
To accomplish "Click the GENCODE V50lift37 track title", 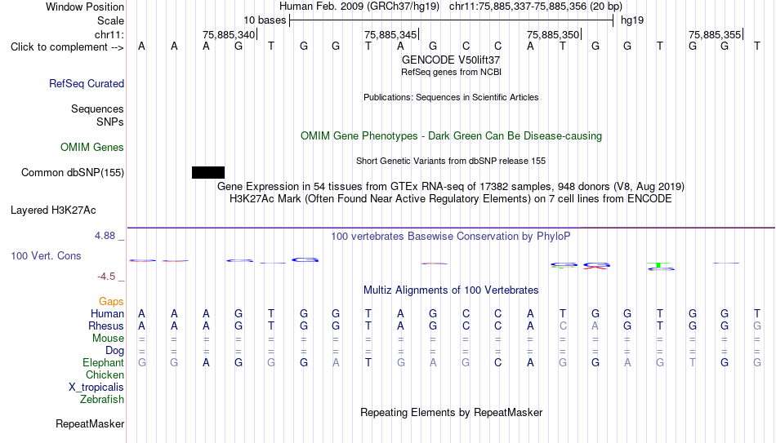I will (x=451, y=60).
